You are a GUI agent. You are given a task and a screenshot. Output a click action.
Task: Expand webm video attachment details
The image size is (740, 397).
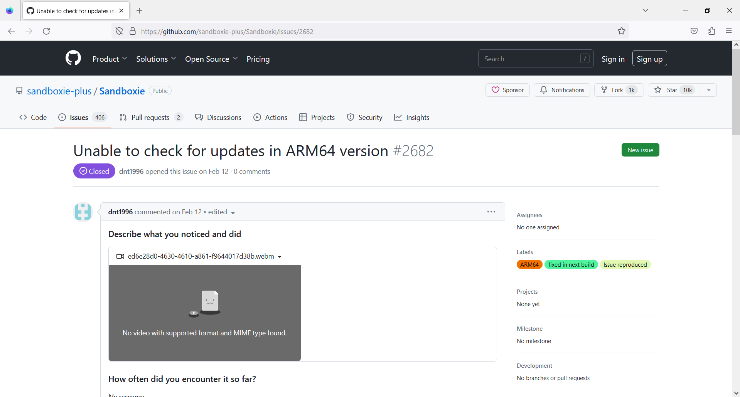(x=199, y=256)
